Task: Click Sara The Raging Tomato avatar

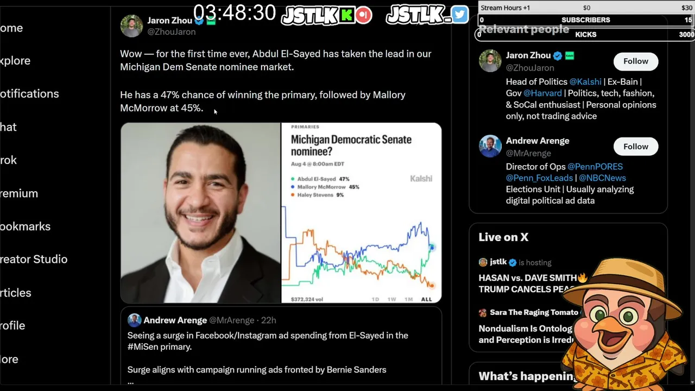Action: click(x=483, y=313)
